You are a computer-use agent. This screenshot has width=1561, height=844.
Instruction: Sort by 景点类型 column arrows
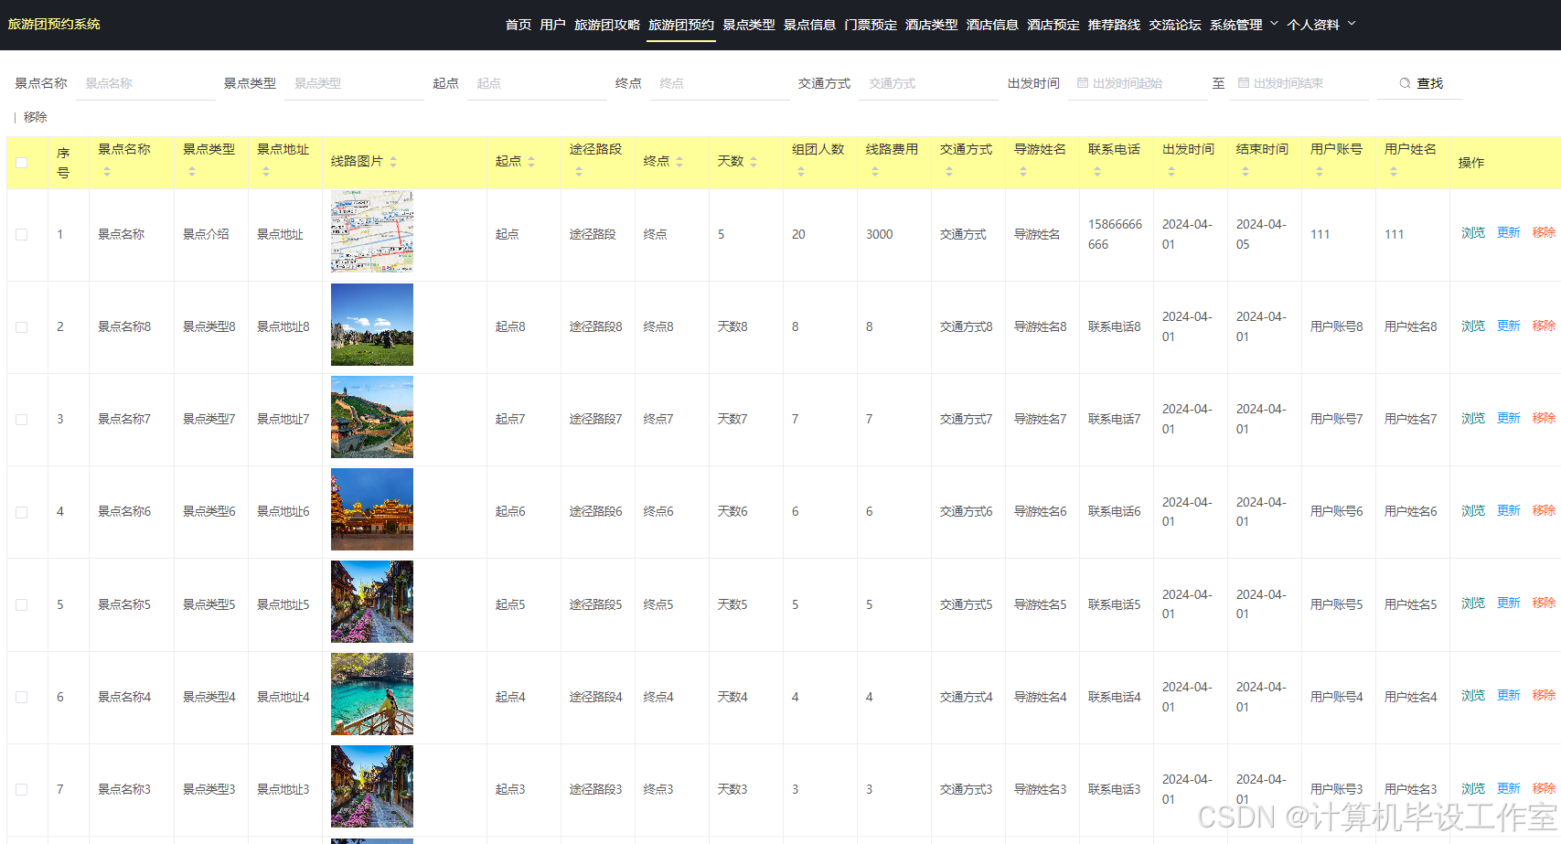(192, 171)
